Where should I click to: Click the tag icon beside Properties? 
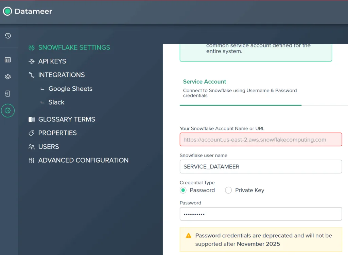(32, 133)
